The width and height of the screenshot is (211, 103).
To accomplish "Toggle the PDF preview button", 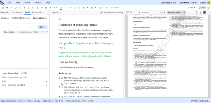I will point(202,8).
